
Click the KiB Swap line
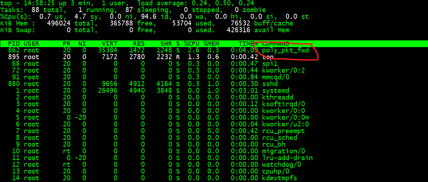tap(145, 30)
